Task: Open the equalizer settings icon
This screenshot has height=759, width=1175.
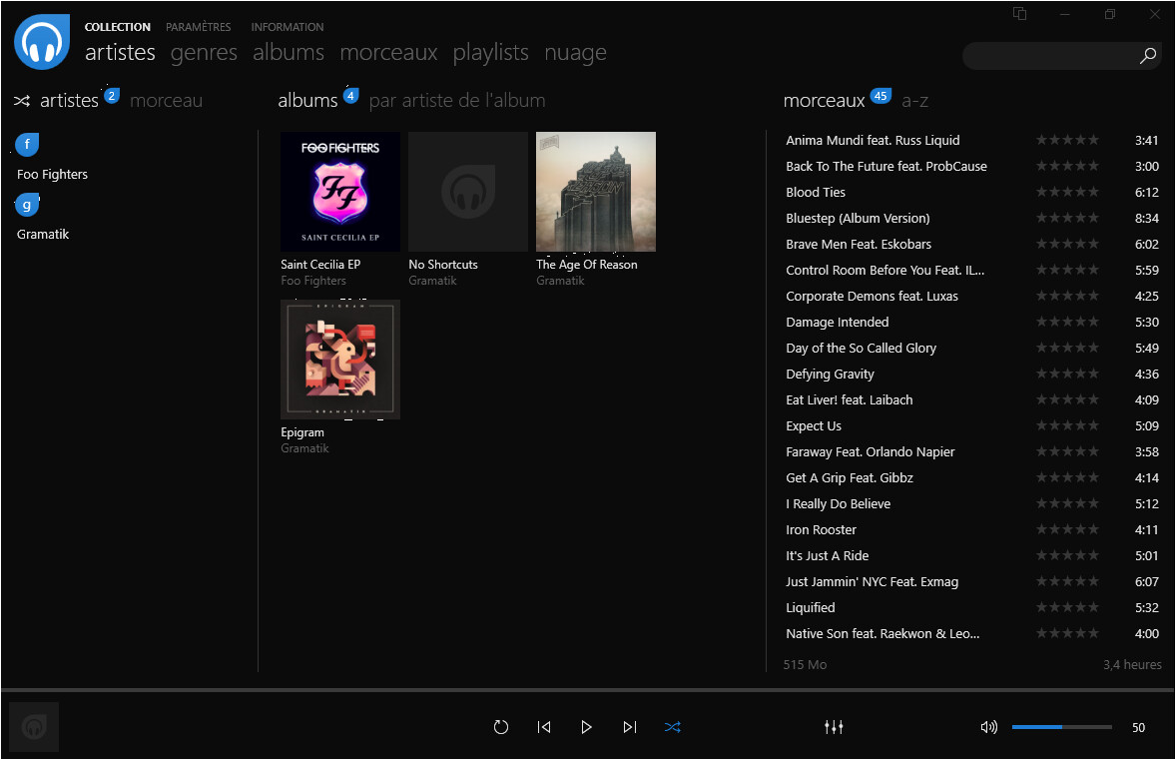Action: 834,727
